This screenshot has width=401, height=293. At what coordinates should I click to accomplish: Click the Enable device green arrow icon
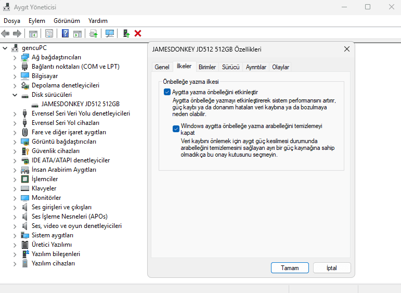tap(126, 33)
